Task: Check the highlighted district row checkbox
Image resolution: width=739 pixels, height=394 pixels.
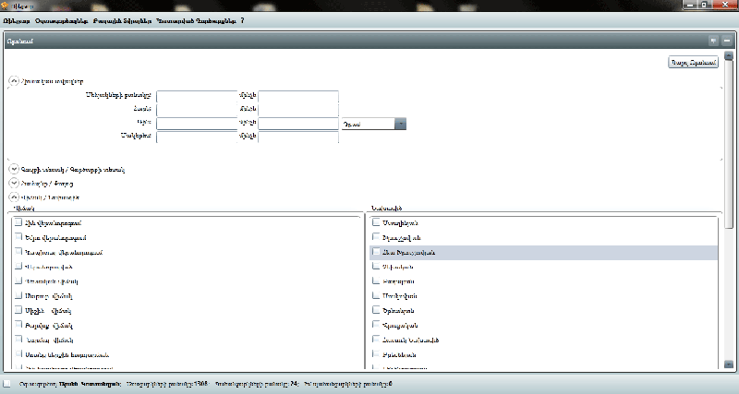Action: pos(376,251)
